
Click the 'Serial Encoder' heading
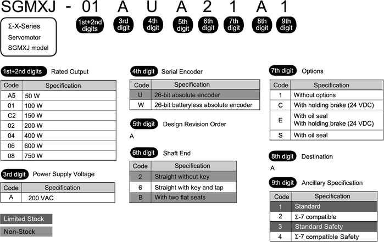(182, 72)
